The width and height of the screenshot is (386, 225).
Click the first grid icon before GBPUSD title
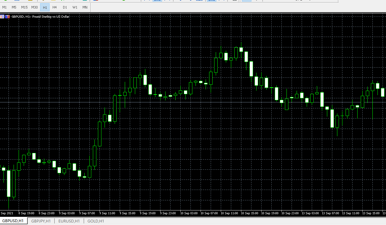pyautogui.click(x=2, y=16)
